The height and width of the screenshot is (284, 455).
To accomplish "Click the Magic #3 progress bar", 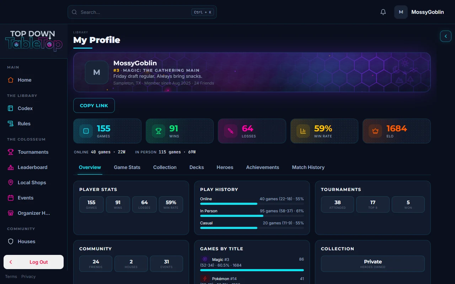I will [252, 270].
